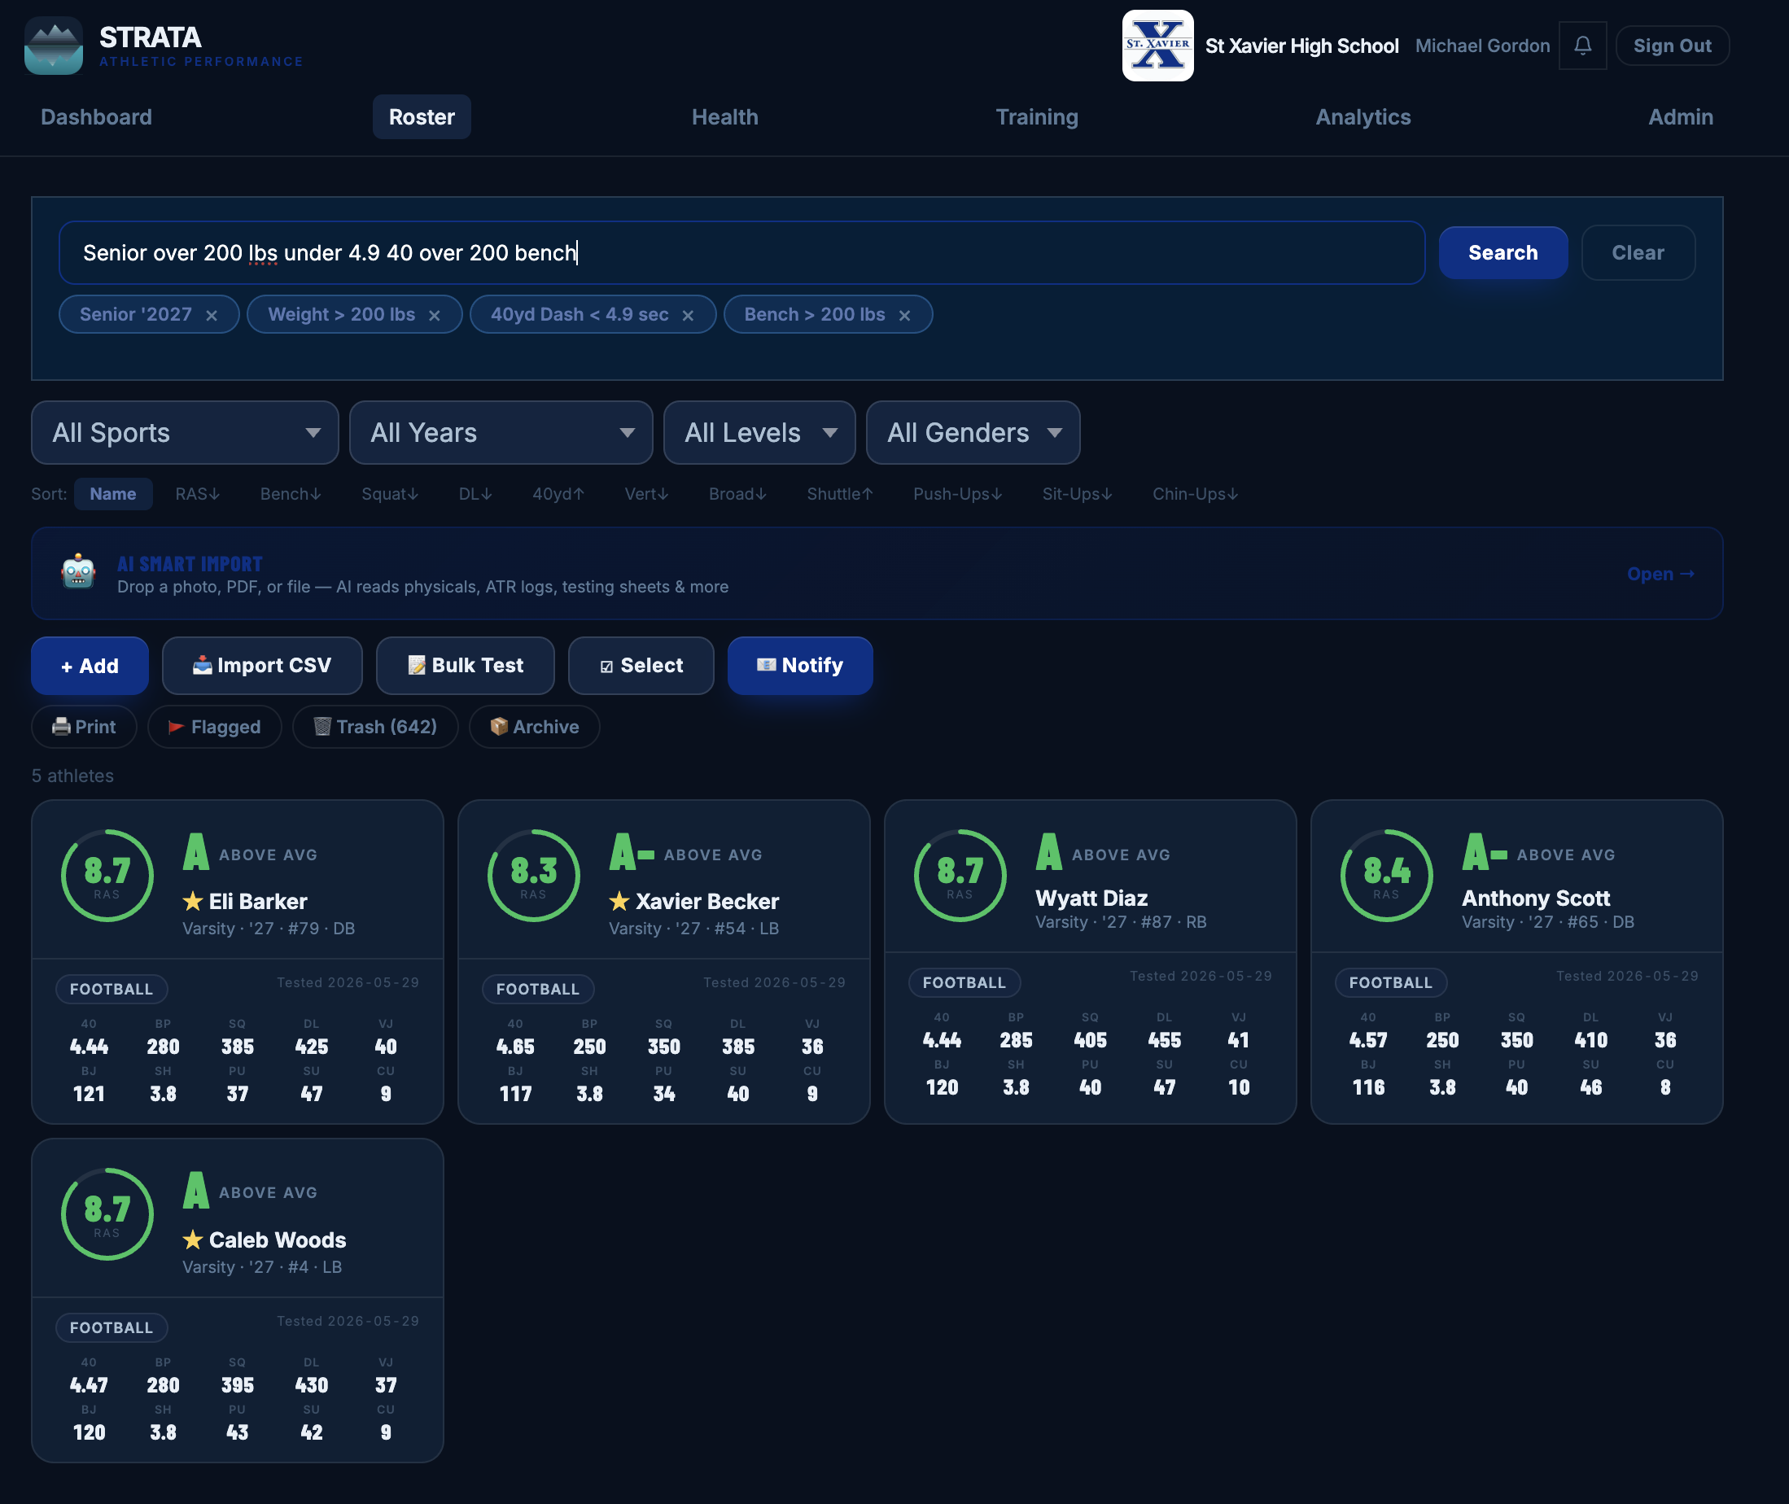The image size is (1789, 1504).
Task: Click the St Xavier school crest
Action: tap(1157, 46)
